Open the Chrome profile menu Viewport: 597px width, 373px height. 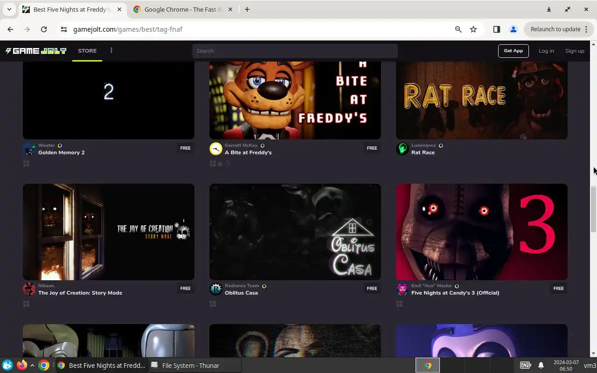tap(514, 29)
